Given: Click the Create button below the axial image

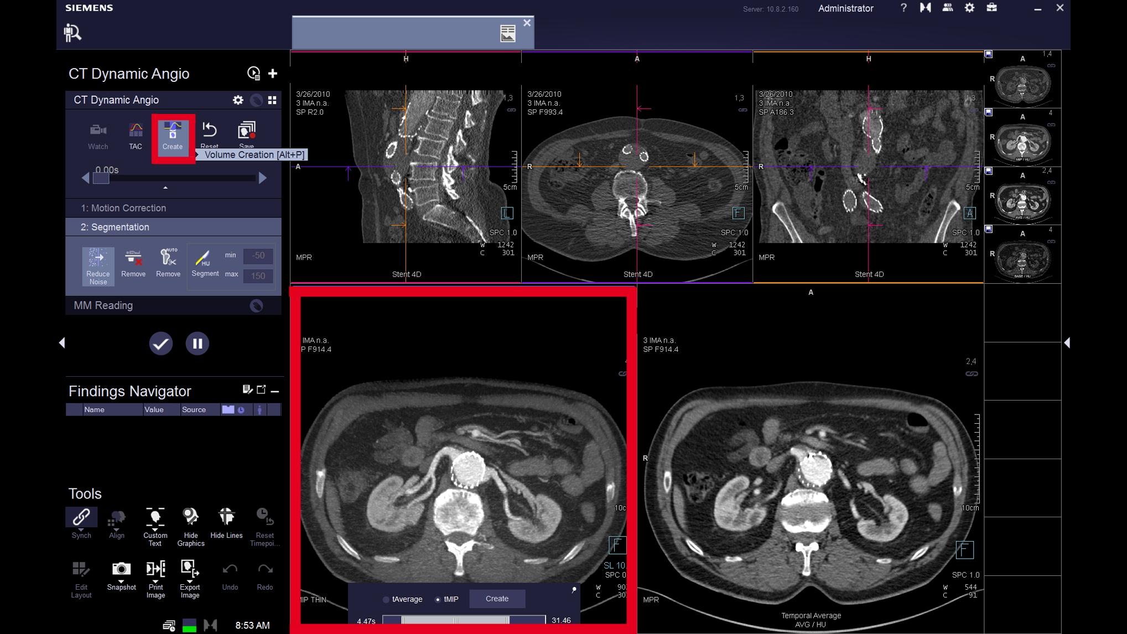Looking at the screenshot, I should click(496, 599).
